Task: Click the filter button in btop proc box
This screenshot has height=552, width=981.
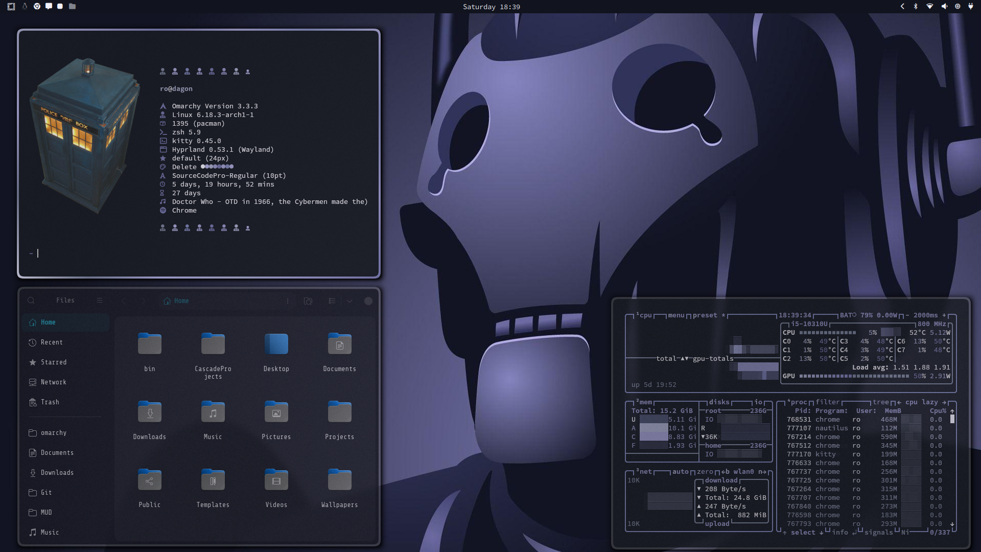Action: [x=827, y=402]
